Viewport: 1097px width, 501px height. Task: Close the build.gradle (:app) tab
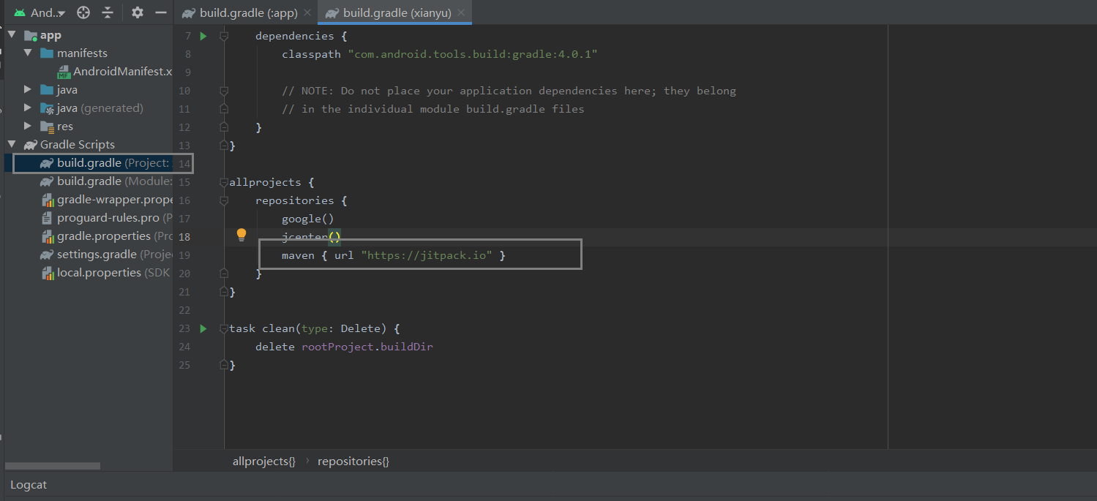(x=307, y=13)
